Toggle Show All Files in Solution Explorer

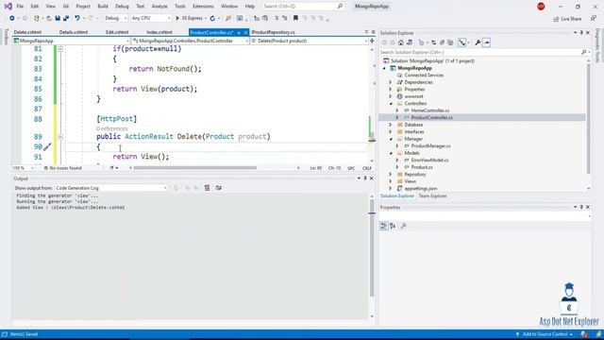tap(450, 42)
